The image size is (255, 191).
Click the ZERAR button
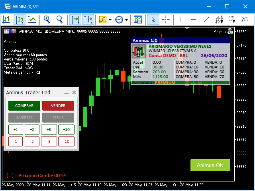[x=58, y=117]
